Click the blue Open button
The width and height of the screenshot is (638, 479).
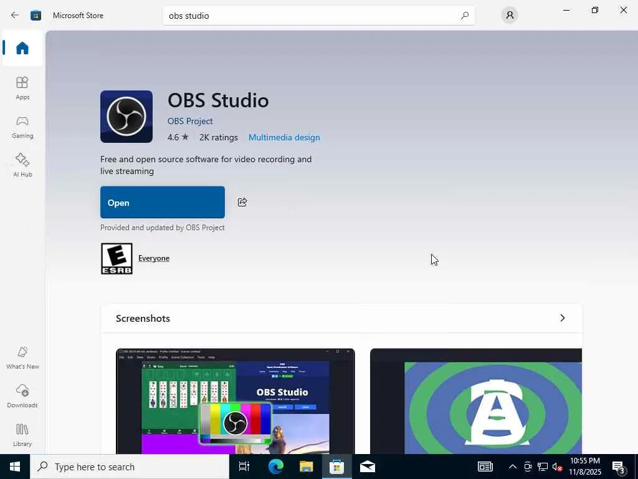(x=163, y=203)
